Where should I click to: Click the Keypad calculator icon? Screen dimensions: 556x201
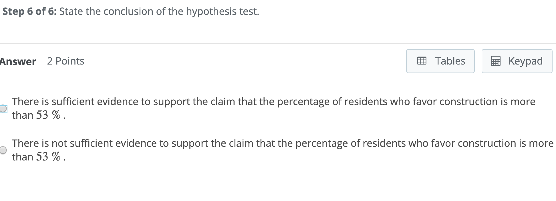(496, 61)
